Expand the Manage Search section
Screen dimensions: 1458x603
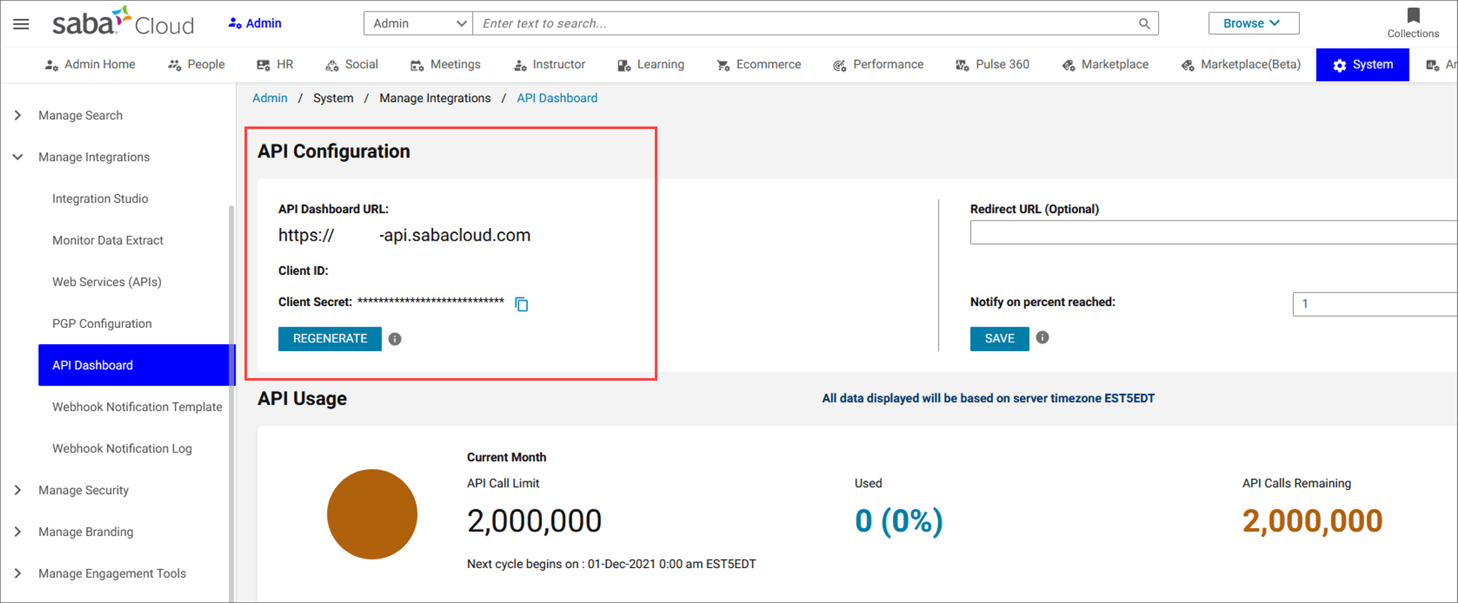click(x=17, y=116)
